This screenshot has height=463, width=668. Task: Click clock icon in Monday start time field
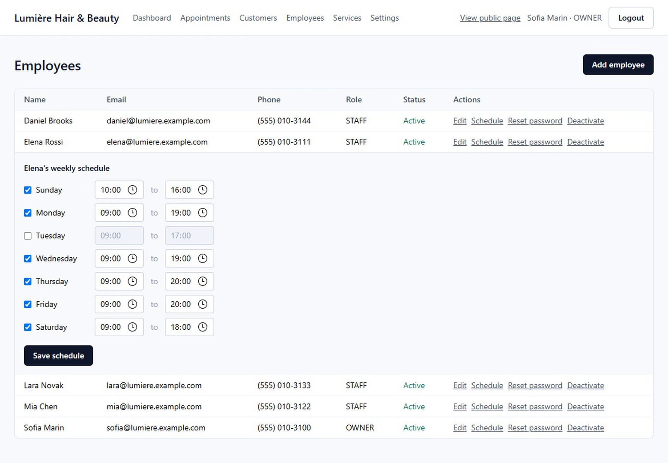133,213
